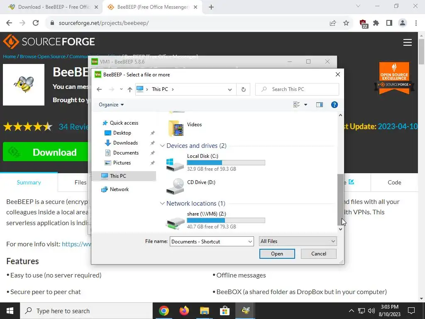
Task: Toggle Chrome side panel icon
Action: [x=389, y=23]
